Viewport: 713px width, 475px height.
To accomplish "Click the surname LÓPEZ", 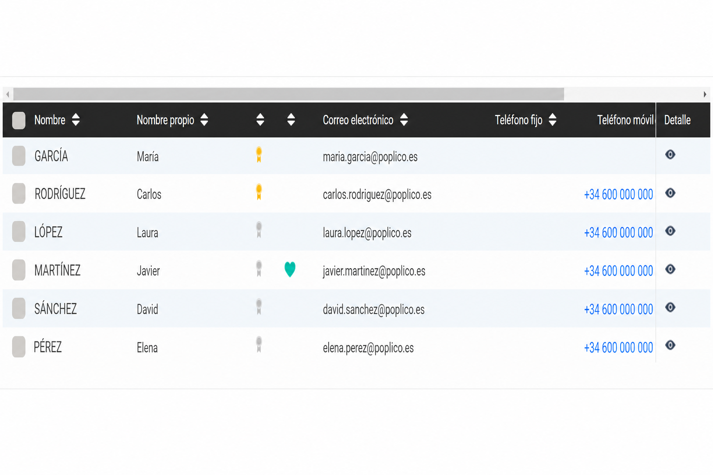I will coord(48,231).
